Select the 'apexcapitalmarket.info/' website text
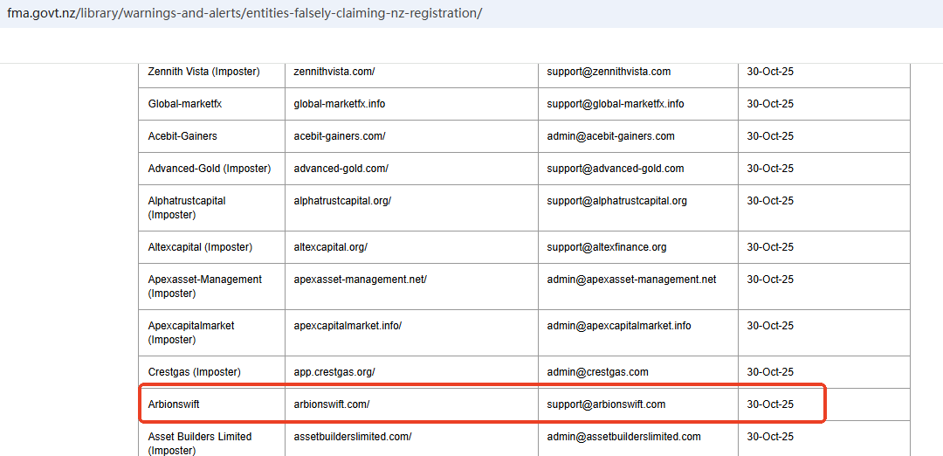 coord(348,326)
